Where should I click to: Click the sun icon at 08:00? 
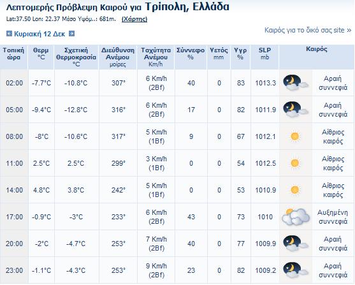(x=295, y=136)
